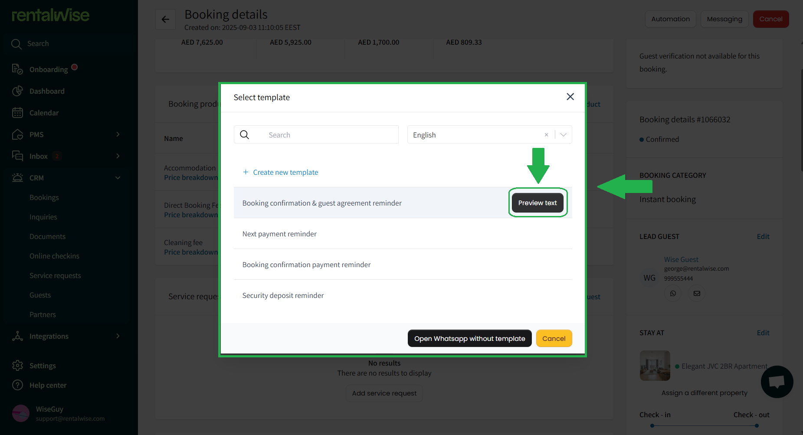Click Create new template link
This screenshot has height=435, width=803.
click(x=285, y=172)
